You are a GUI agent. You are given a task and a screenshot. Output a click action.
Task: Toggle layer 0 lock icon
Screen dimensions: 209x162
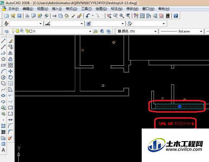(27, 31)
